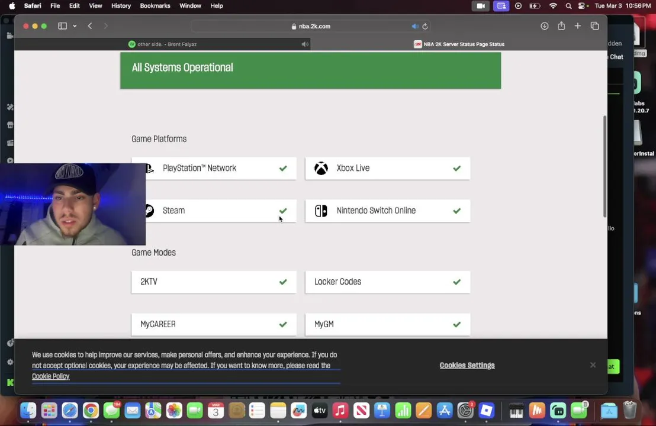Click the page vertical scrollbar

pyautogui.click(x=604, y=166)
